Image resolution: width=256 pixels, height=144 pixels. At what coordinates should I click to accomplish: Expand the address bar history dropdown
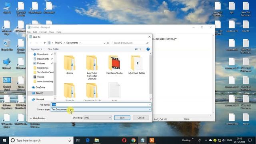pyautogui.click(x=104, y=43)
